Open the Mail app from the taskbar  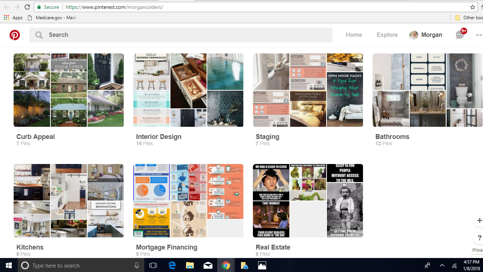pyautogui.click(x=208, y=265)
